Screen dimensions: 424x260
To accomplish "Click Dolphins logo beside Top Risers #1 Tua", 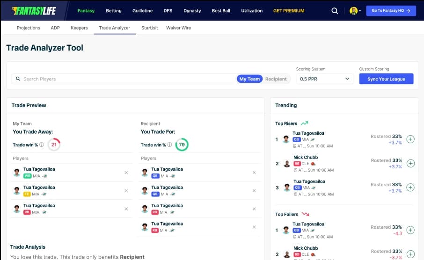I will pos(313,139).
